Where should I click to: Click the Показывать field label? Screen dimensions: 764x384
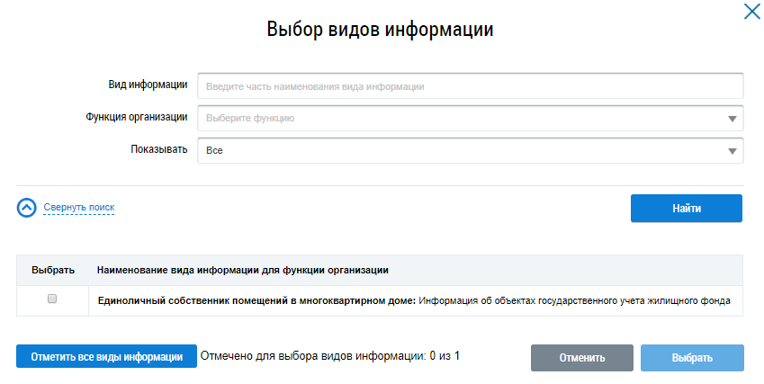pos(158,149)
